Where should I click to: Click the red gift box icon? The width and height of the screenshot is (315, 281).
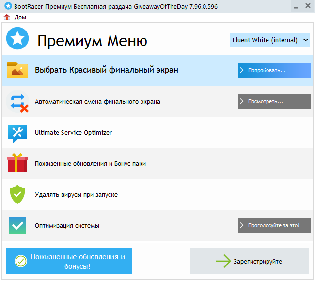(x=17, y=163)
